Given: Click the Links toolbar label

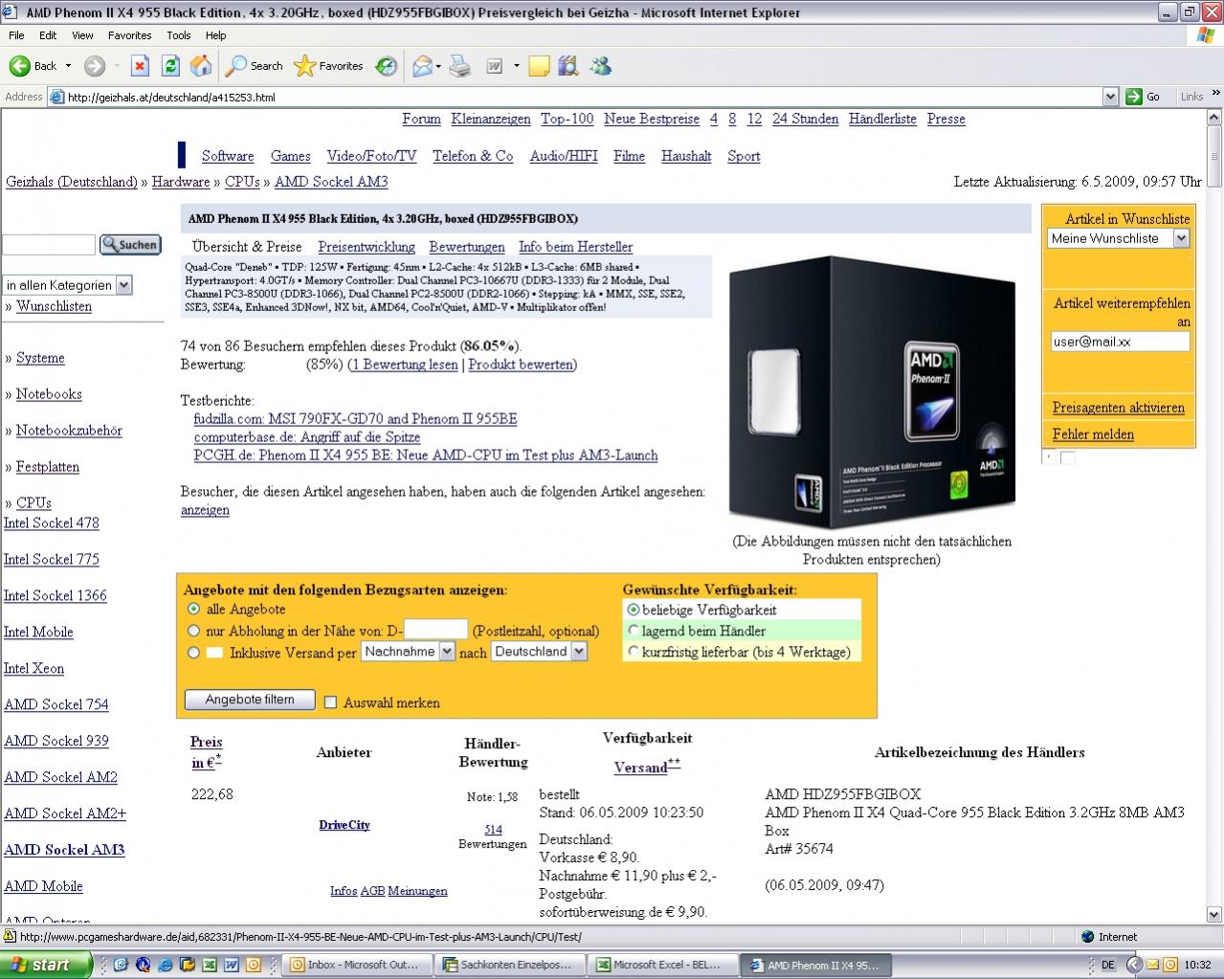Looking at the screenshot, I should tap(1191, 97).
